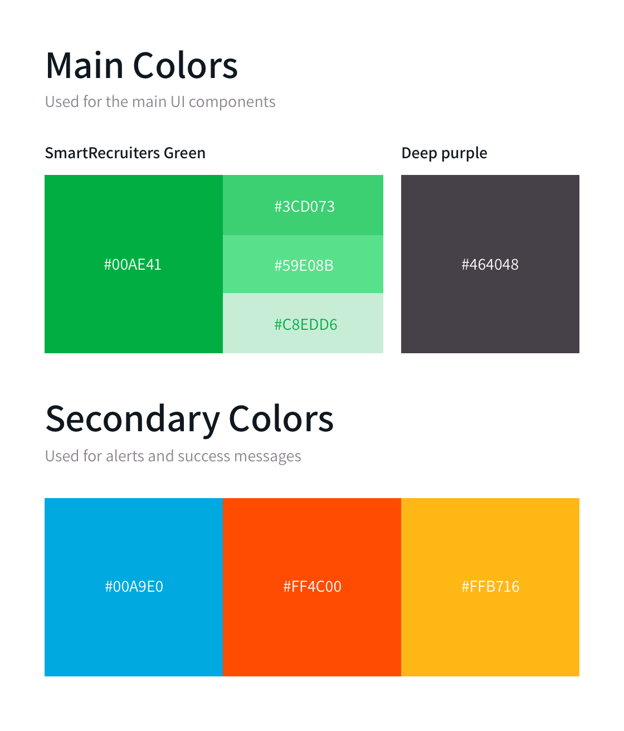Image resolution: width=624 pixels, height=731 pixels.
Task: Choose the yellow #FFB716 swatch
Action: [490, 587]
